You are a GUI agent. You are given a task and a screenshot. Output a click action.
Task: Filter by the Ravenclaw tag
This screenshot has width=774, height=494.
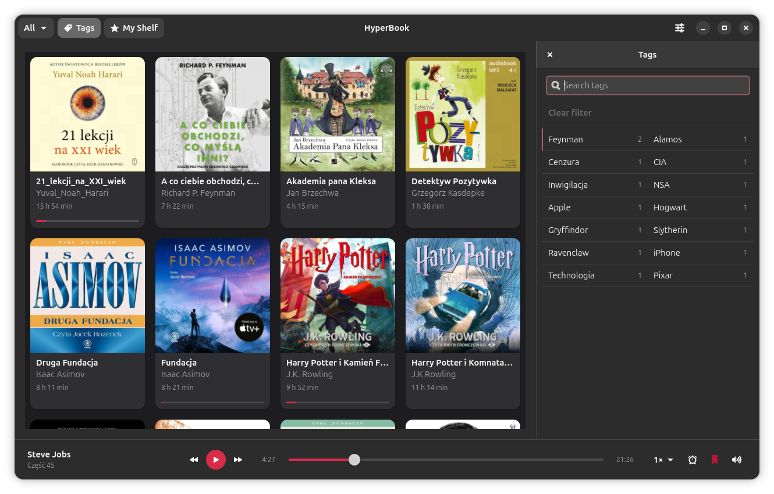point(595,253)
